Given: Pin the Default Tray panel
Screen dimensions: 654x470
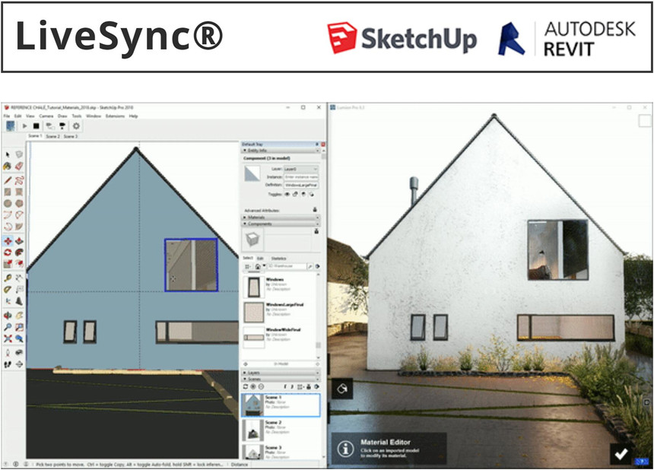Looking at the screenshot, I should point(317,144).
